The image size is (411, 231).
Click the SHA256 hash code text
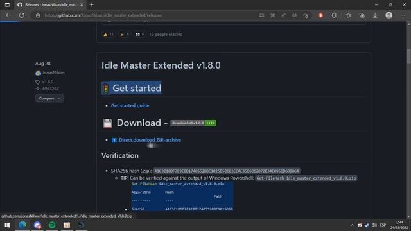click(227, 171)
